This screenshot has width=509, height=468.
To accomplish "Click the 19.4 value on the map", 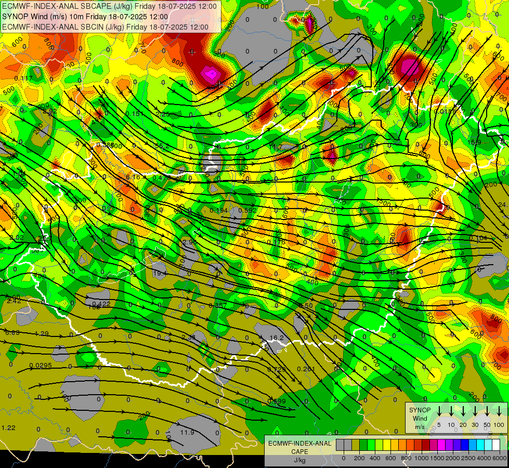I will 160,274.
